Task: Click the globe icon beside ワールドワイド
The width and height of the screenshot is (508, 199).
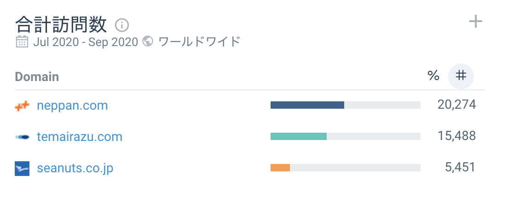Action: (x=148, y=41)
